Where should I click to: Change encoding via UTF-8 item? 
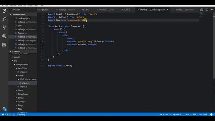[186, 114]
